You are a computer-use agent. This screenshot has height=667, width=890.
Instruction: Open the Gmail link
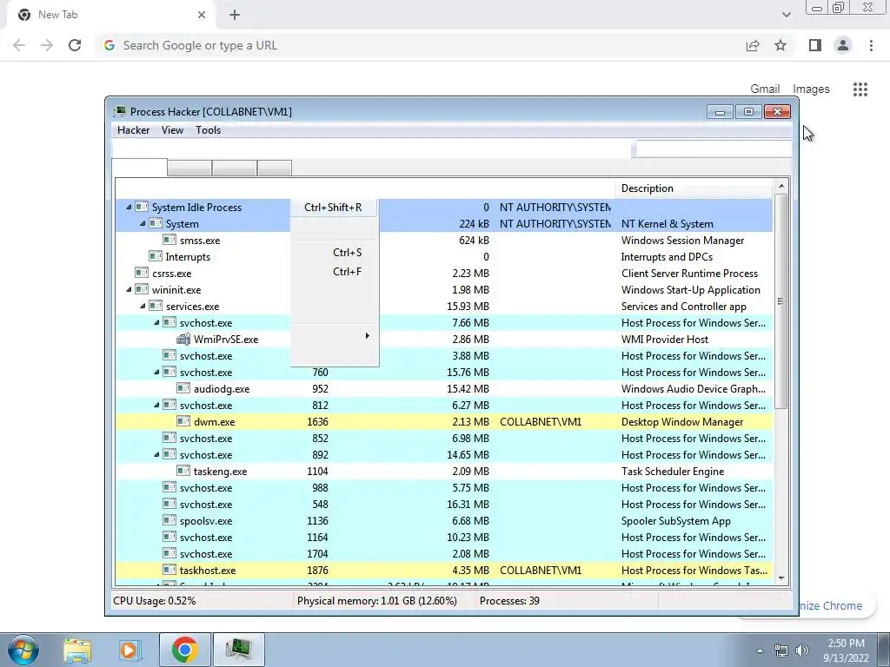click(765, 89)
